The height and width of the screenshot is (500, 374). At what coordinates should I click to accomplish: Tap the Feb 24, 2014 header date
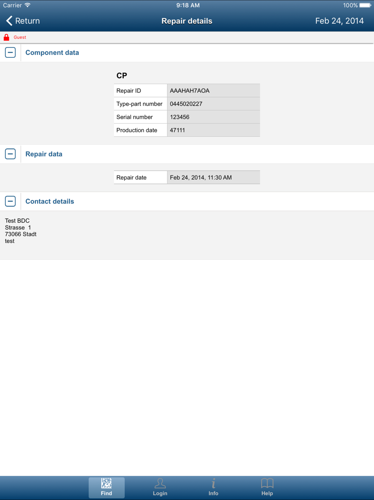340,21
